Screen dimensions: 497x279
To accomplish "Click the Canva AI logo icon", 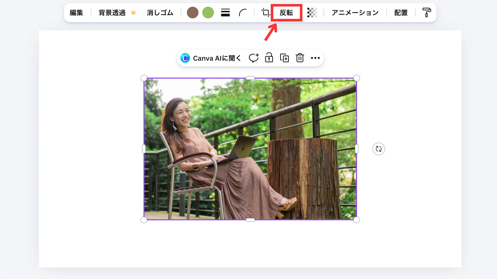I will click(x=185, y=58).
